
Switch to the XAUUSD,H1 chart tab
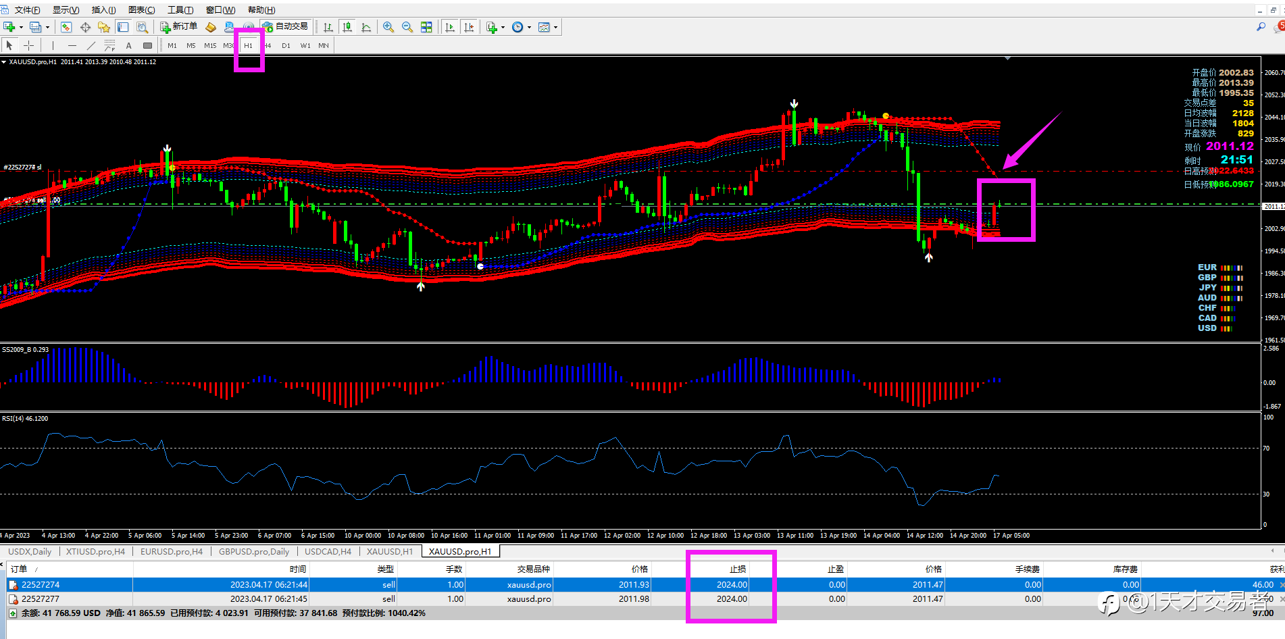390,552
